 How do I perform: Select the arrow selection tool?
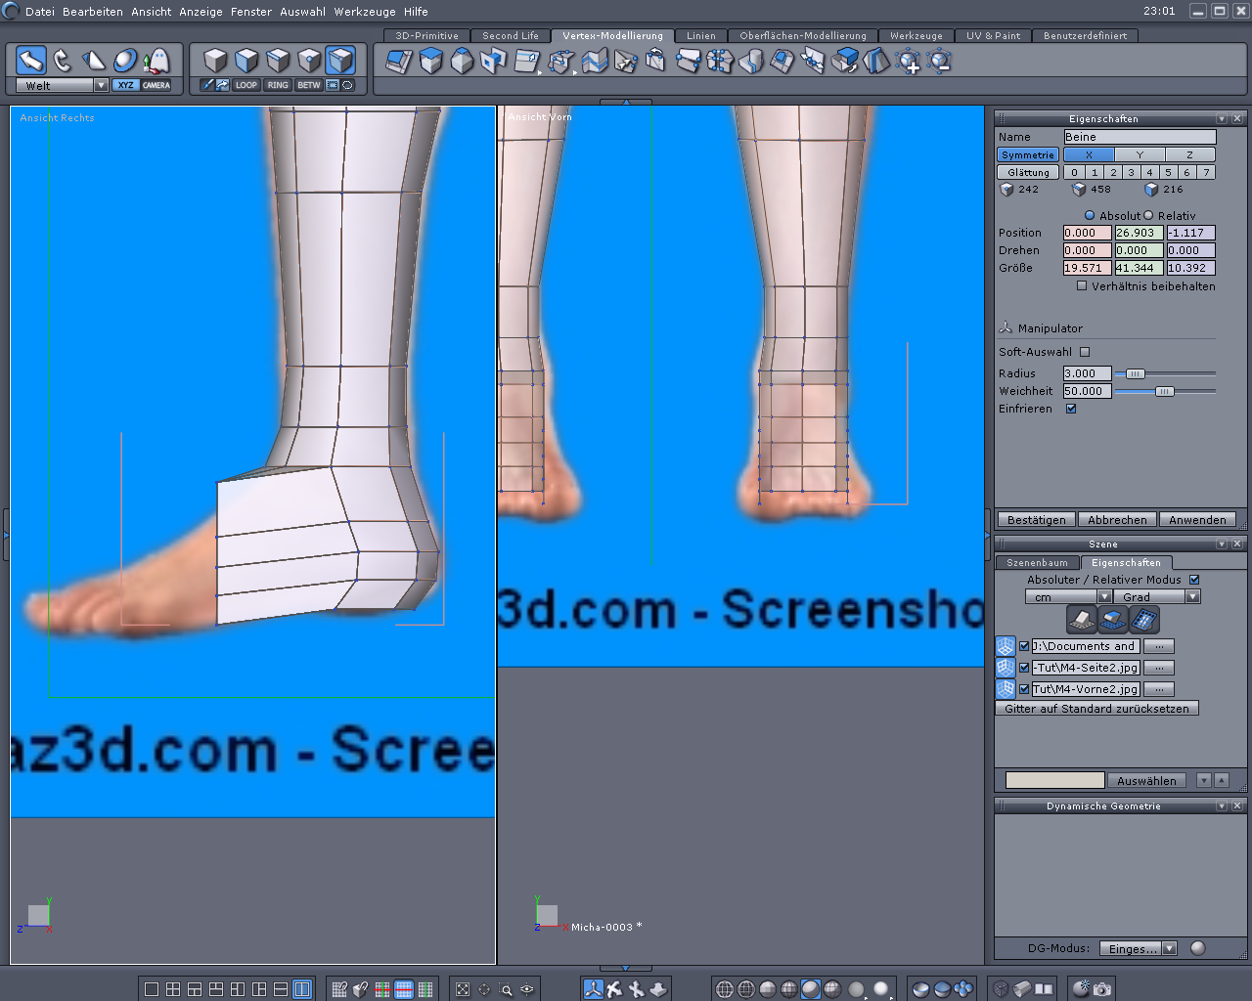[31, 61]
